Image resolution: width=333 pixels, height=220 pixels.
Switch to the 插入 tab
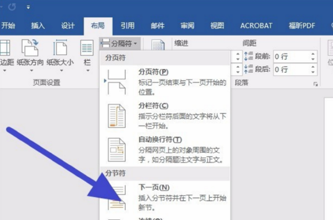point(38,26)
